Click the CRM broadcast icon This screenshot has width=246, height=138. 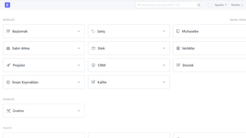[x=93, y=65]
